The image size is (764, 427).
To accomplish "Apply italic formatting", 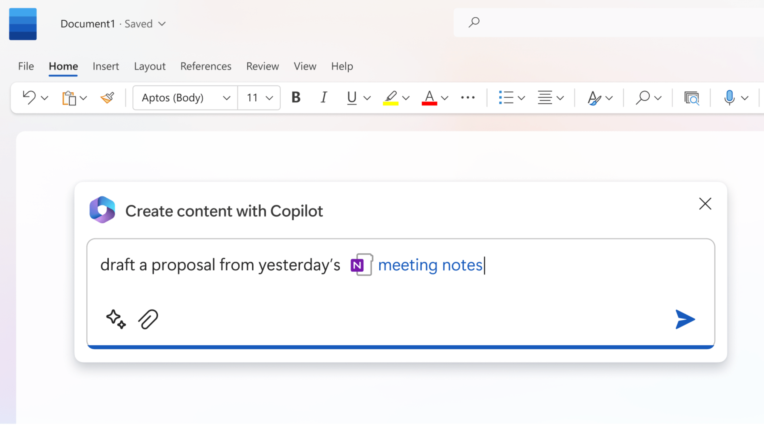I will tap(323, 97).
